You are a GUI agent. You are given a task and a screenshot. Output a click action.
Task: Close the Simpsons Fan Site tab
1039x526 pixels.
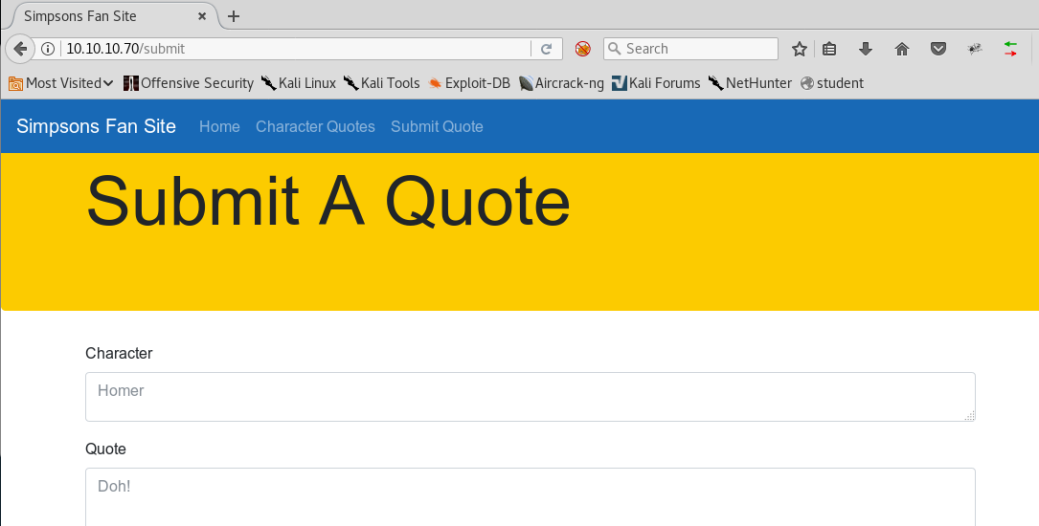tap(202, 16)
